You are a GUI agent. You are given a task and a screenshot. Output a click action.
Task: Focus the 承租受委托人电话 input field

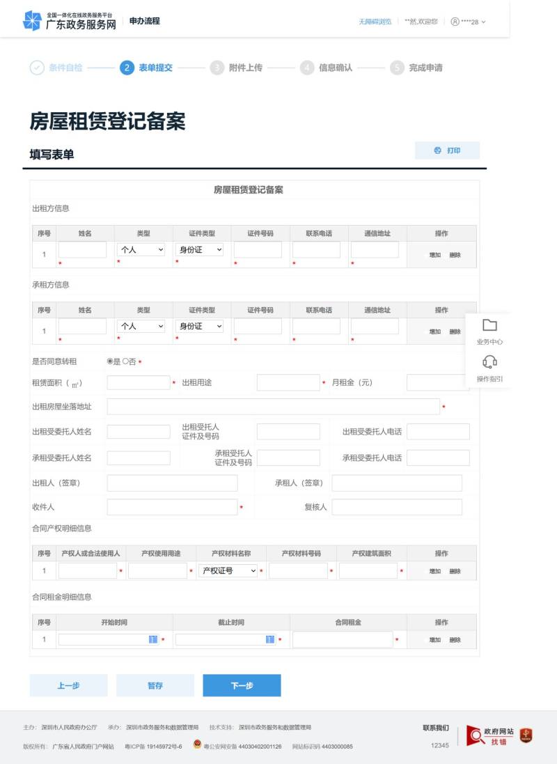click(x=438, y=458)
